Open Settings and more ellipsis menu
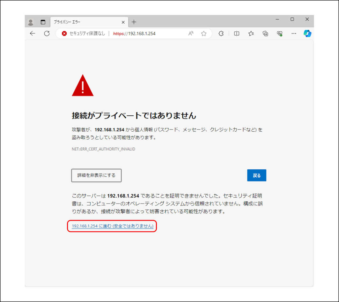This screenshot has height=302, width=339. point(294,33)
